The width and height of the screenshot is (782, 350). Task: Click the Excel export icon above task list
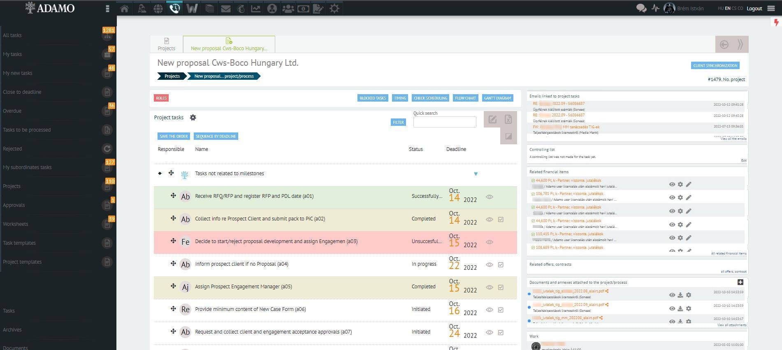click(x=508, y=119)
